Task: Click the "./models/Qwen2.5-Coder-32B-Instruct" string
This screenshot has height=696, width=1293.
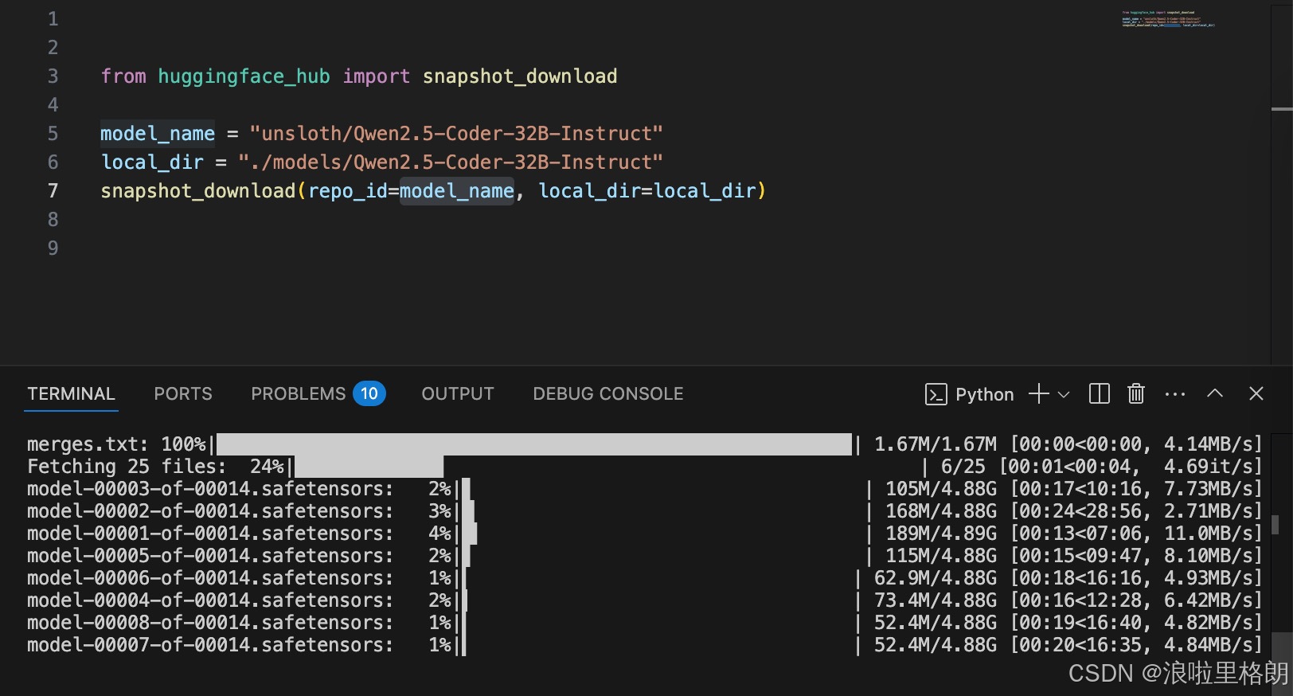Action: 451,162
